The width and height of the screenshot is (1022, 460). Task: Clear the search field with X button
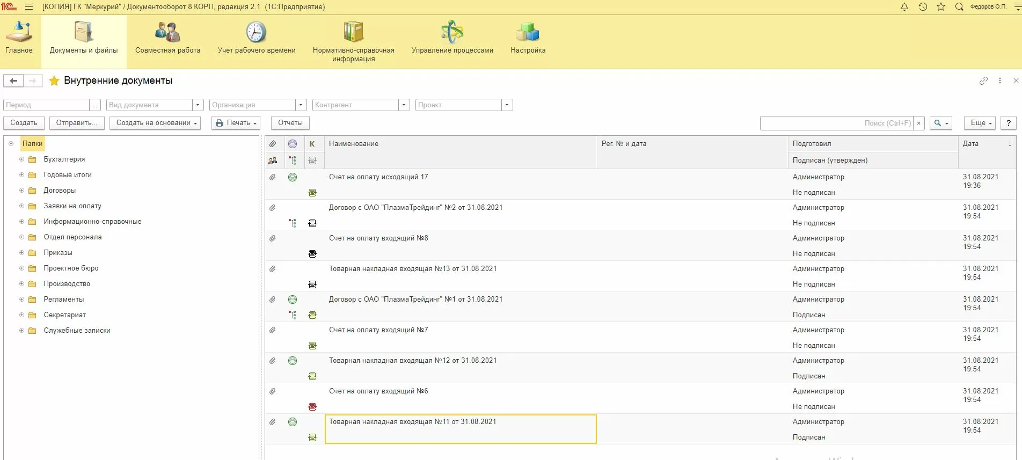919,123
